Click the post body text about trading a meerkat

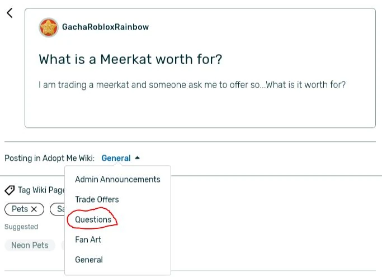[x=192, y=85]
